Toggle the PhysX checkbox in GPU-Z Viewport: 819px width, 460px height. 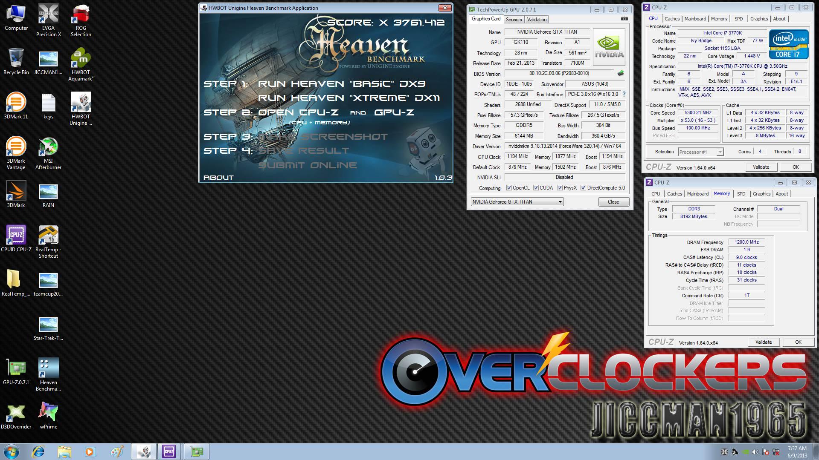[x=560, y=188]
